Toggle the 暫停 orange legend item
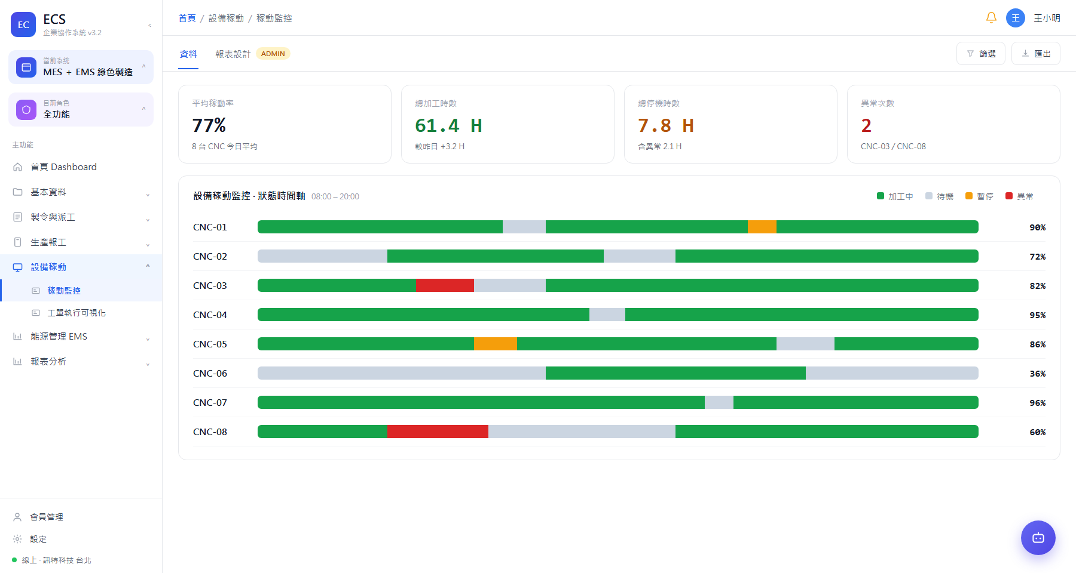The image size is (1076, 573). (x=979, y=196)
